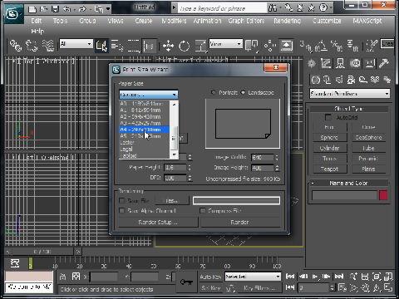Click the Select and Link icon
The width and height of the screenshot is (399, 299).
(x=16, y=46)
